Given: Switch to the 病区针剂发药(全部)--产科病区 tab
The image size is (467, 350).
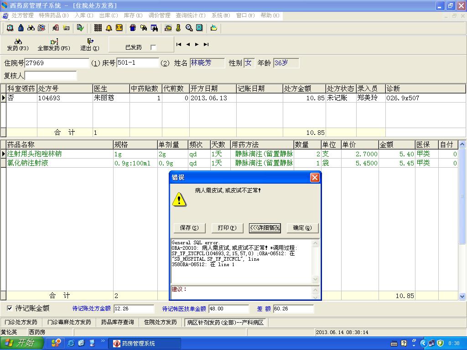Looking at the screenshot, I should pyautogui.click(x=225, y=322).
